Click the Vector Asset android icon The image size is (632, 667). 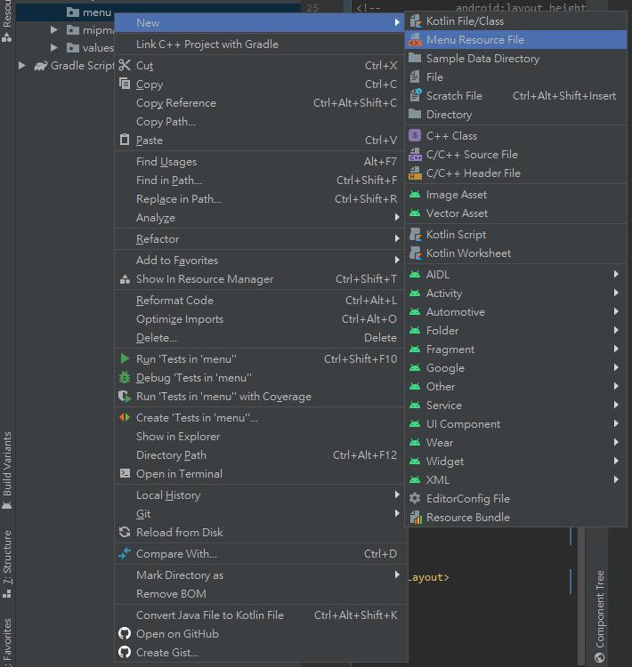tap(415, 213)
